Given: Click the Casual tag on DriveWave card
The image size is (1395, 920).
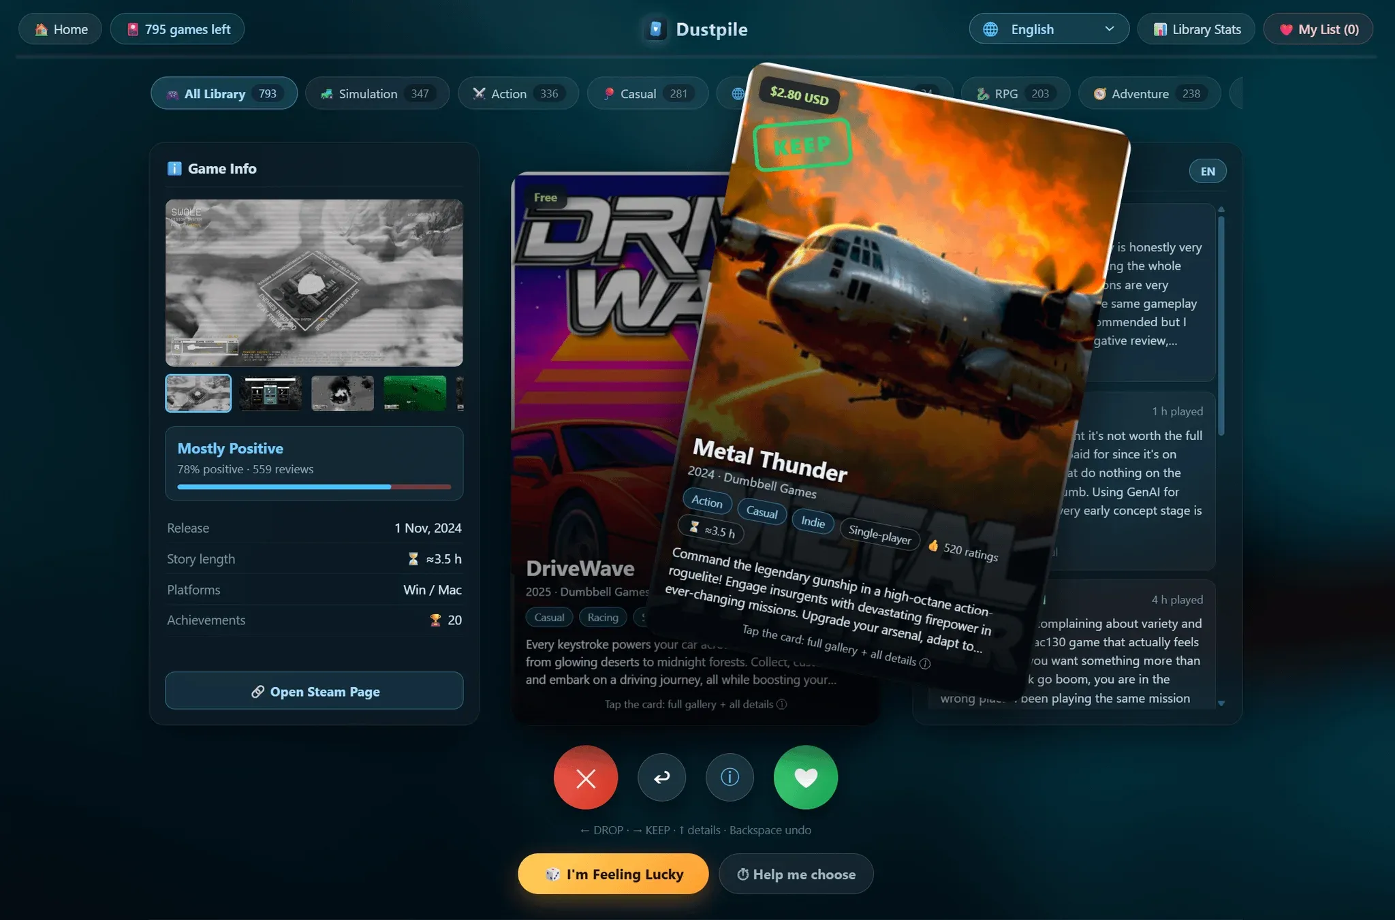Looking at the screenshot, I should (x=549, y=618).
